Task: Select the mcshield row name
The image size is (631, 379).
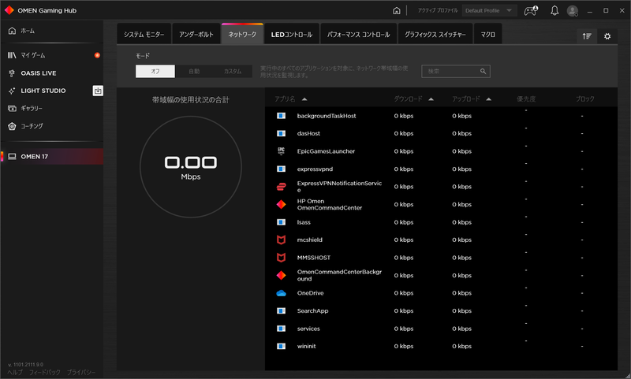Action: (x=309, y=240)
